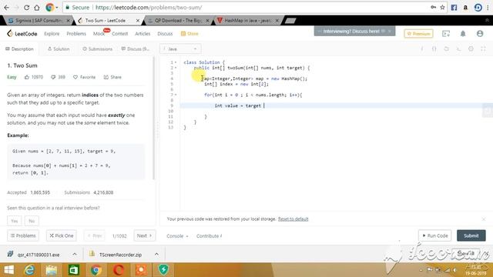Mark problem as Favorite
This screenshot has width=493, height=277.
point(84,77)
